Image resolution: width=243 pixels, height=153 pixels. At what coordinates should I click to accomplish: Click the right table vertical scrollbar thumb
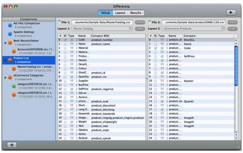tap(236, 66)
